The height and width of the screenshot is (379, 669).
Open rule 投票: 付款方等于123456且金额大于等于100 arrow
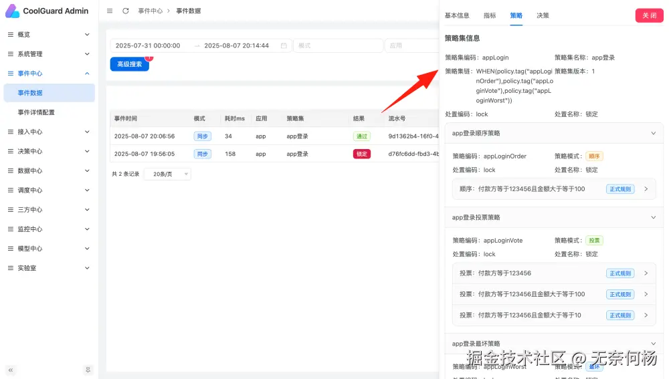coord(646,294)
